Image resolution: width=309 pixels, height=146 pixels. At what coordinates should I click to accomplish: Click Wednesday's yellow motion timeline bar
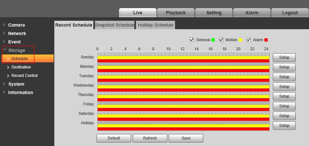183,87
